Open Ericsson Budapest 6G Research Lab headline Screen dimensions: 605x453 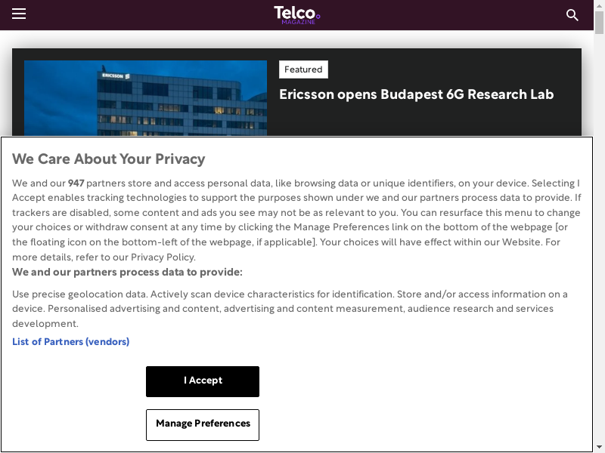coord(417,94)
